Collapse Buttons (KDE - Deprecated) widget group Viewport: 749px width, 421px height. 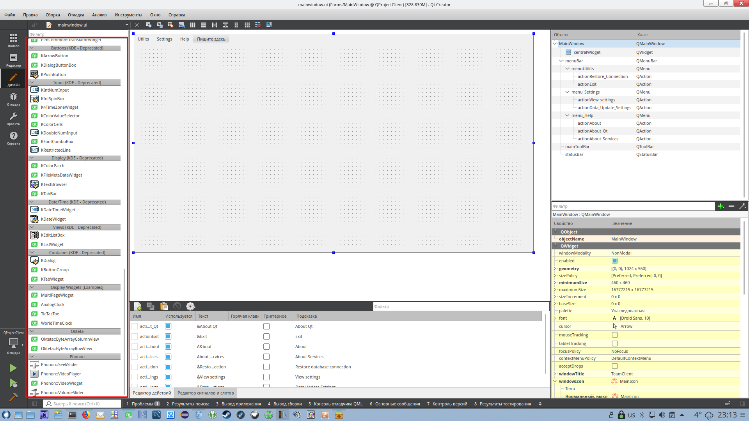(x=32, y=48)
